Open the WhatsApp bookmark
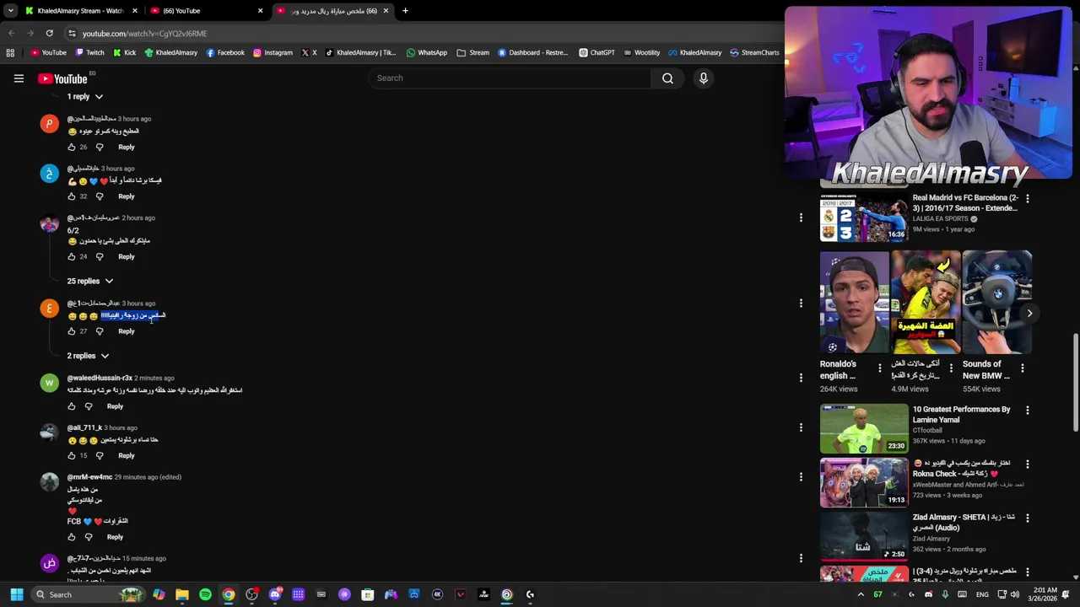Viewport: 1080px width, 607px height. [427, 52]
